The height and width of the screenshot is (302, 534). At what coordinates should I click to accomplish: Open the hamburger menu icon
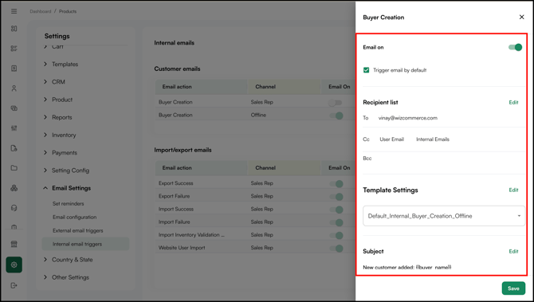coord(14,11)
